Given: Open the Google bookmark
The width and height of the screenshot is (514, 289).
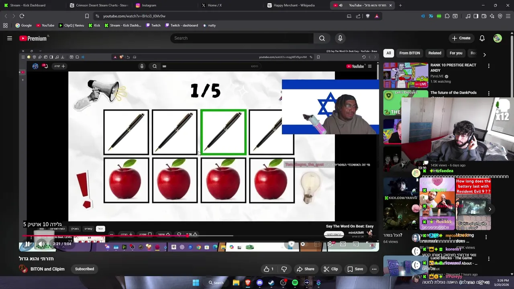Looking at the screenshot, I should coord(24,25).
